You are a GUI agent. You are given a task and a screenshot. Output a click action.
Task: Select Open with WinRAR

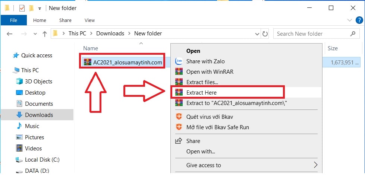[x=210, y=72]
